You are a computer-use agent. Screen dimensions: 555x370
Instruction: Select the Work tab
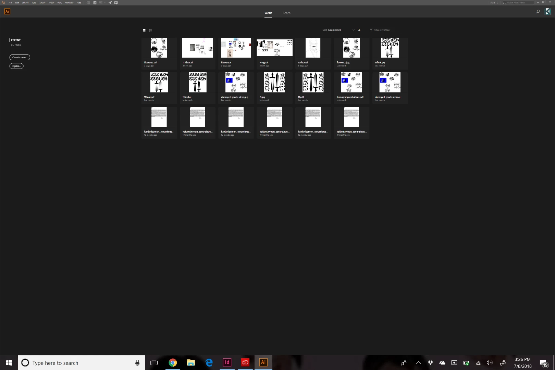(x=268, y=13)
